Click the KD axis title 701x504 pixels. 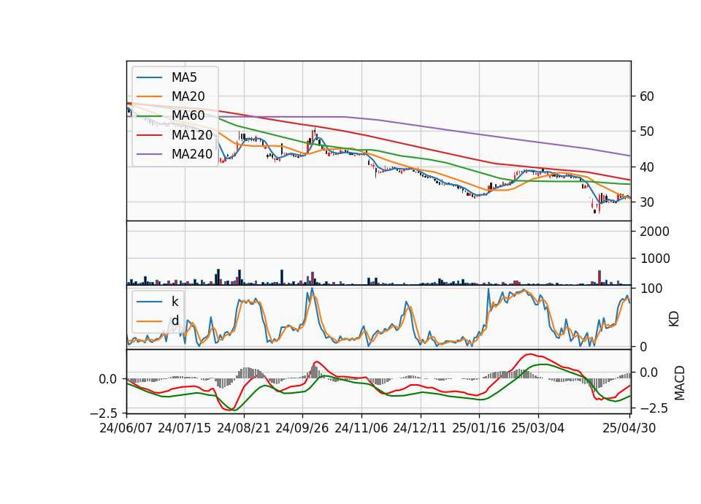674,318
